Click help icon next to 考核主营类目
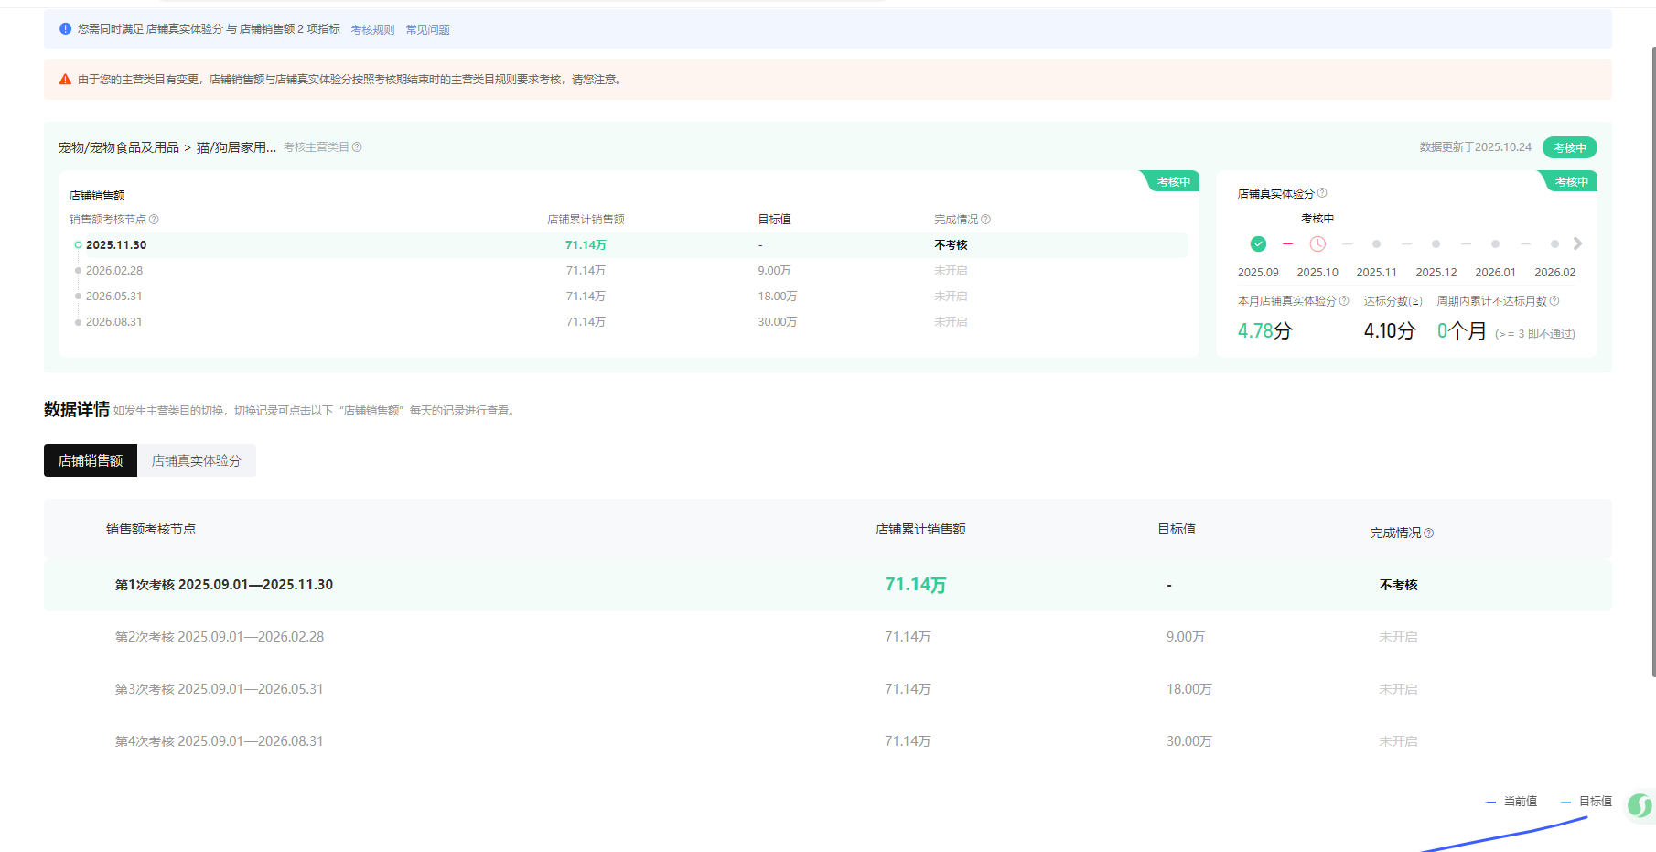 (357, 147)
